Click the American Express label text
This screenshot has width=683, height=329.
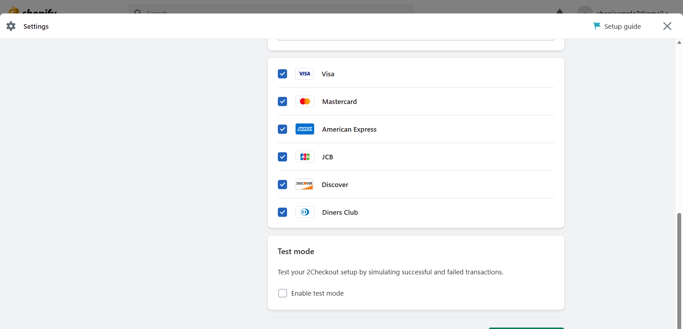point(349,129)
